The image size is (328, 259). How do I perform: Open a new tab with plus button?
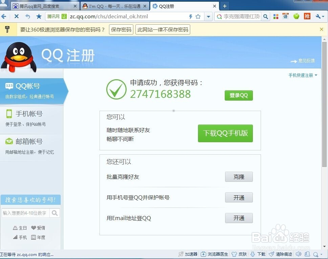225,6
